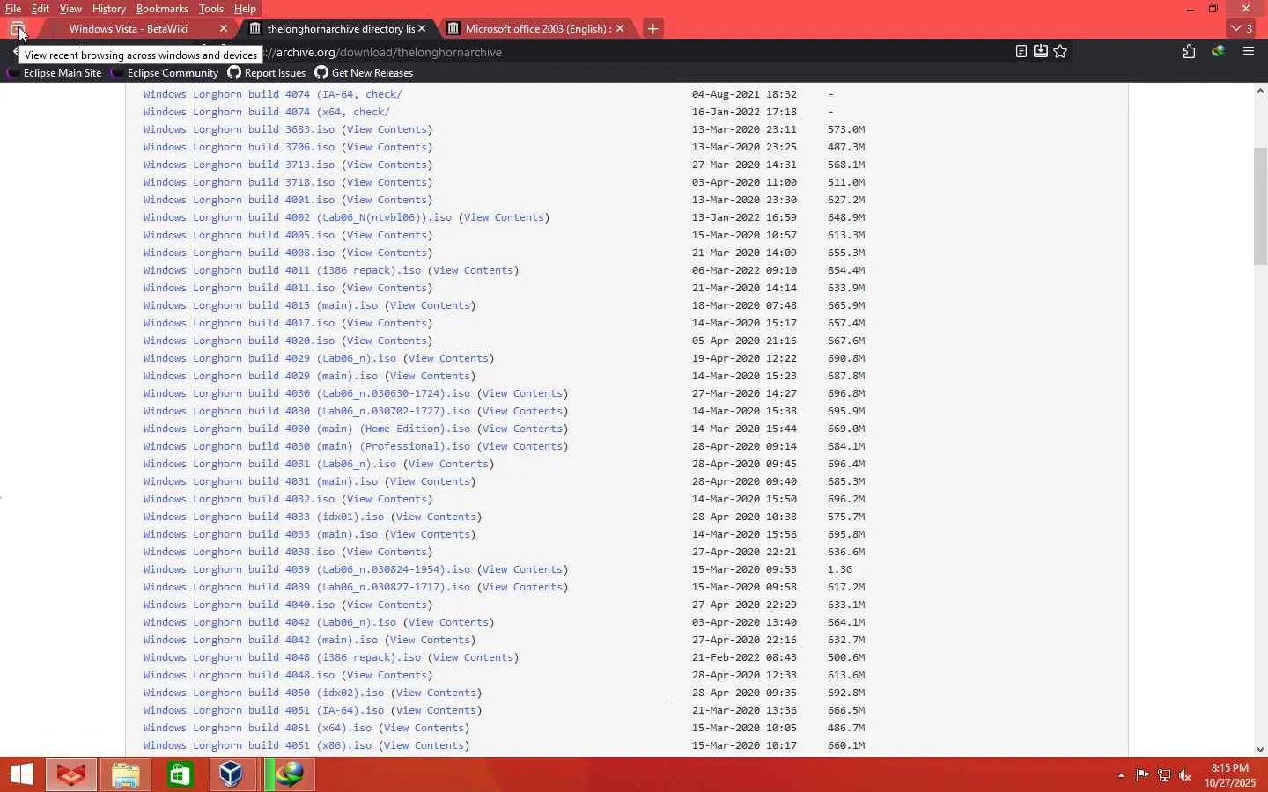Screen dimensions: 1268x792
Task: Click the Internet Download Manager toolbar extension icon
Action: coord(1219,52)
